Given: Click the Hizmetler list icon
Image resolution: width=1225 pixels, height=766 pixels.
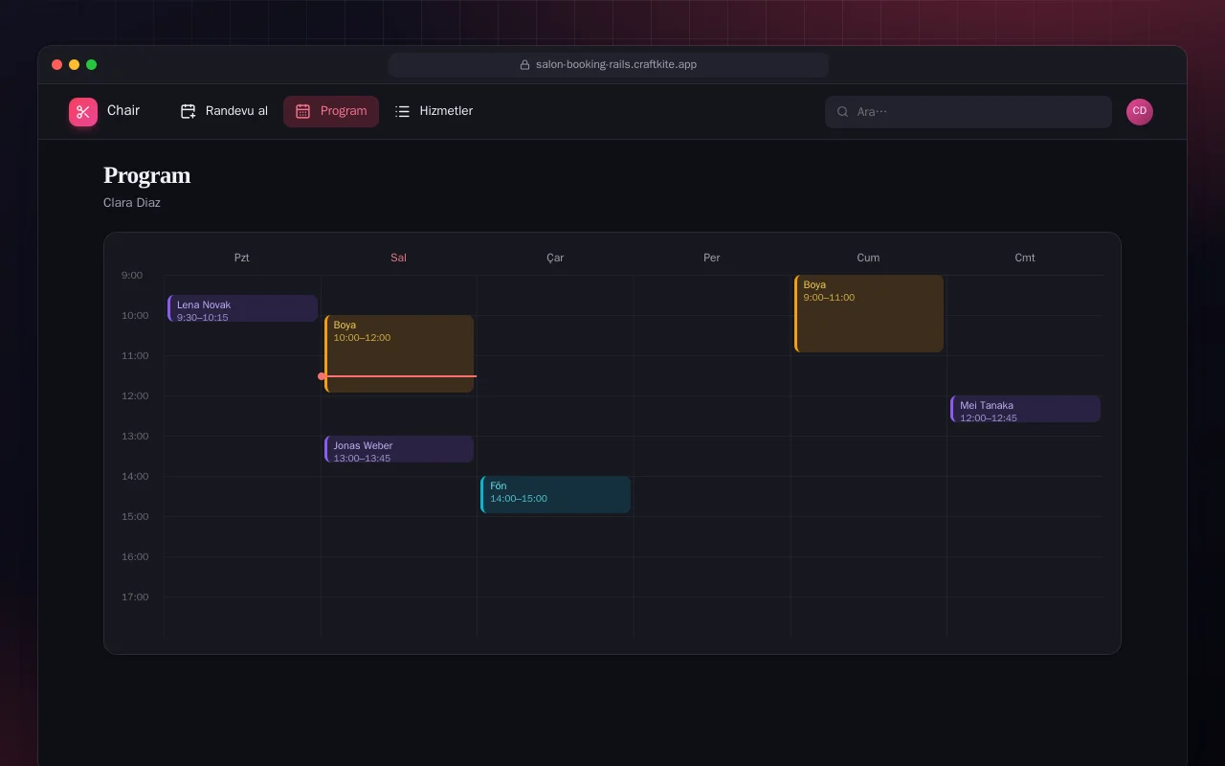Looking at the screenshot, I should tap(402, 111).
